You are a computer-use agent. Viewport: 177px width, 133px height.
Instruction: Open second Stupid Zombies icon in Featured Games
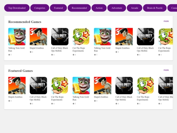pos(103,85)
